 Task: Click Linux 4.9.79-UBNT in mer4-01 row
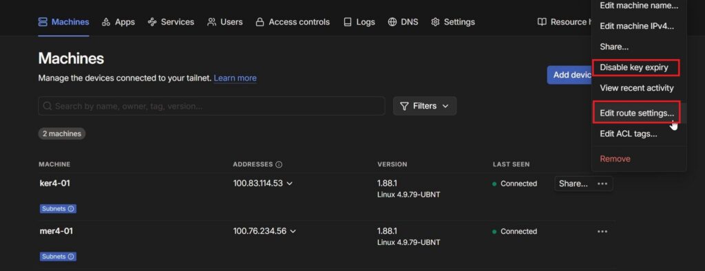[x=409, y=243]
